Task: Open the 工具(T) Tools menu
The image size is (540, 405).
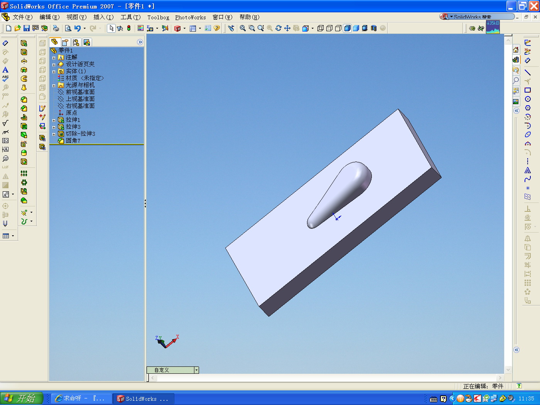Action: [130, 17]
